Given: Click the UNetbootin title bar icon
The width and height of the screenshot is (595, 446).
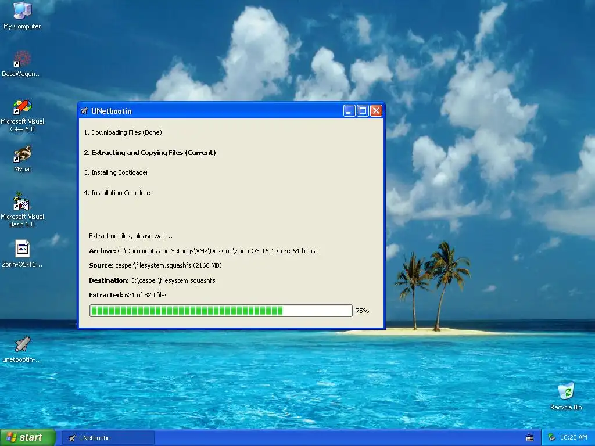Looking at the screenshot, I should point(84,111).
